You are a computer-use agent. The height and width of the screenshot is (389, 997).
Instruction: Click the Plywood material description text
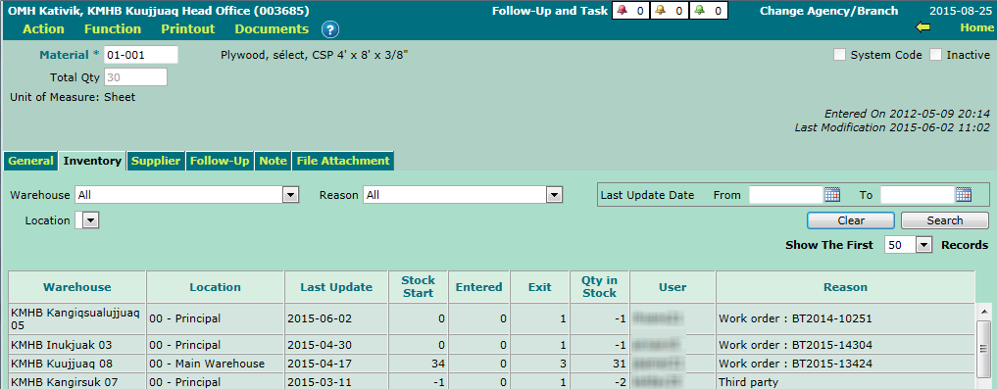tap(314, 55)
